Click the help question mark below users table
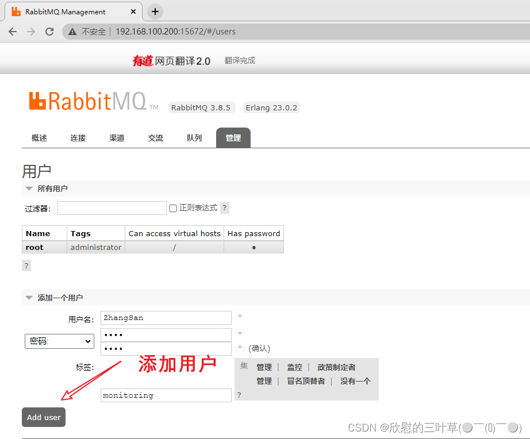This screenshot has height=439, width=530. [x=26, y=265]
